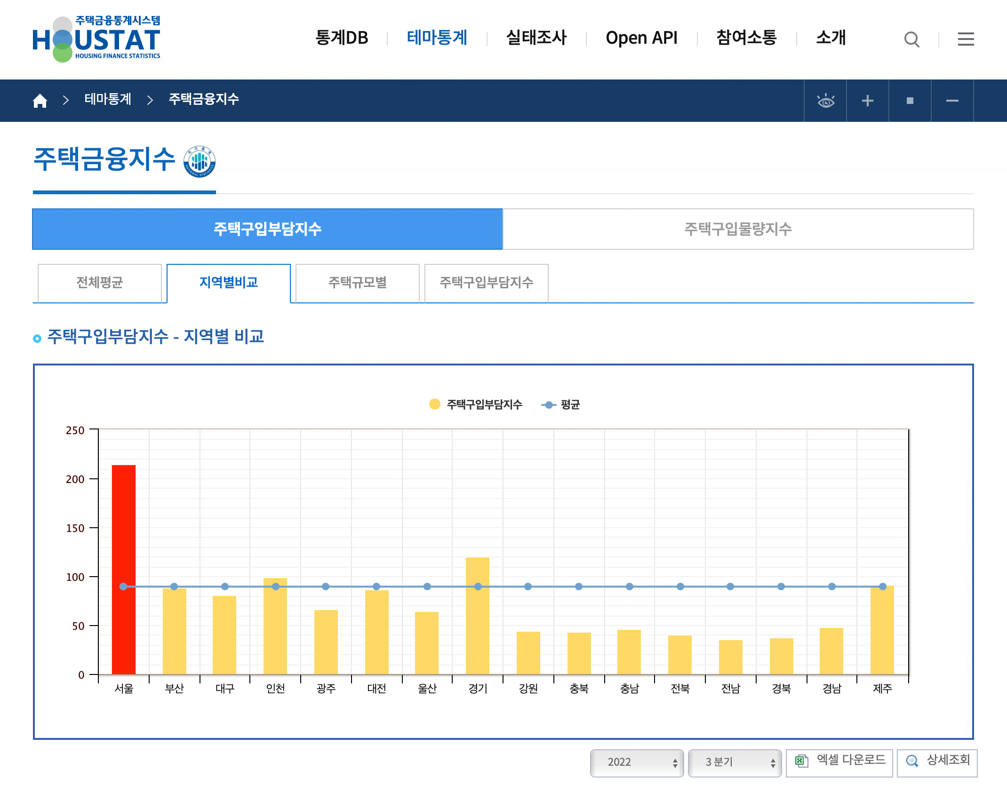1007x785 pixels.
Task: Click 상세조회 detail view button
Action: (937, 762)
